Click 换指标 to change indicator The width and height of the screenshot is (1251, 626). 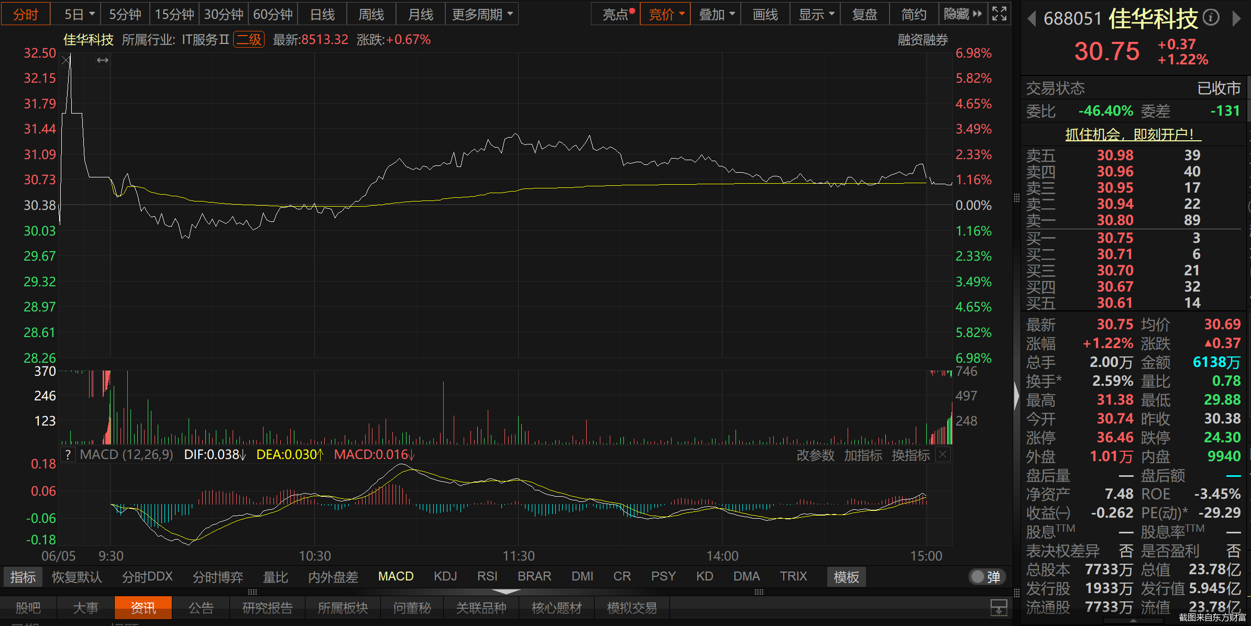tap(910, 455)
